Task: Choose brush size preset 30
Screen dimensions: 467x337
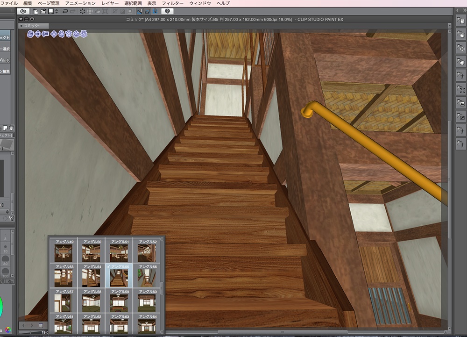Action: pos(5,260)
